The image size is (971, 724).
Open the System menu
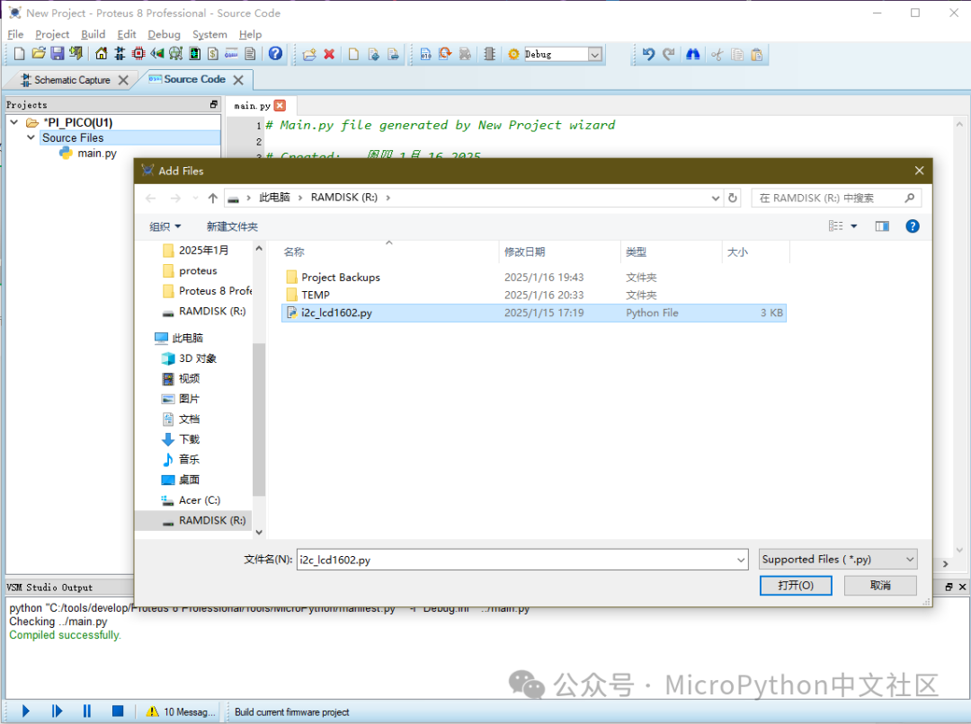click(209, 34)
